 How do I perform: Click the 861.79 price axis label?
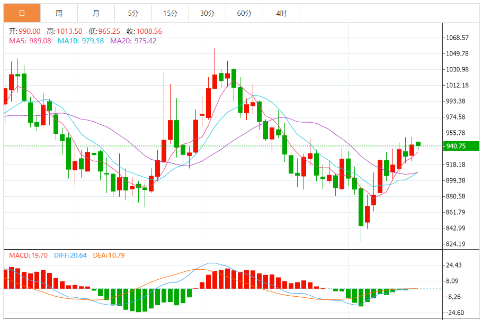pyautogui.click(x=456, y=212)
